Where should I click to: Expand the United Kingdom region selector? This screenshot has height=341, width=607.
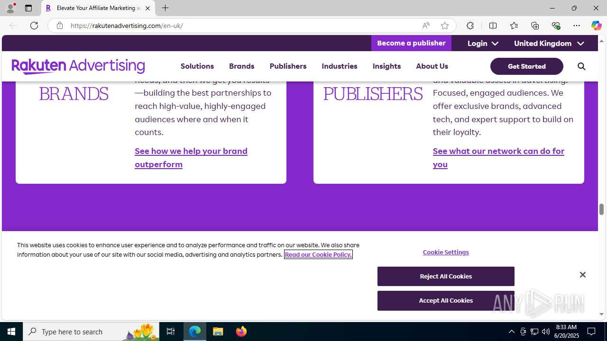[549, 43]
